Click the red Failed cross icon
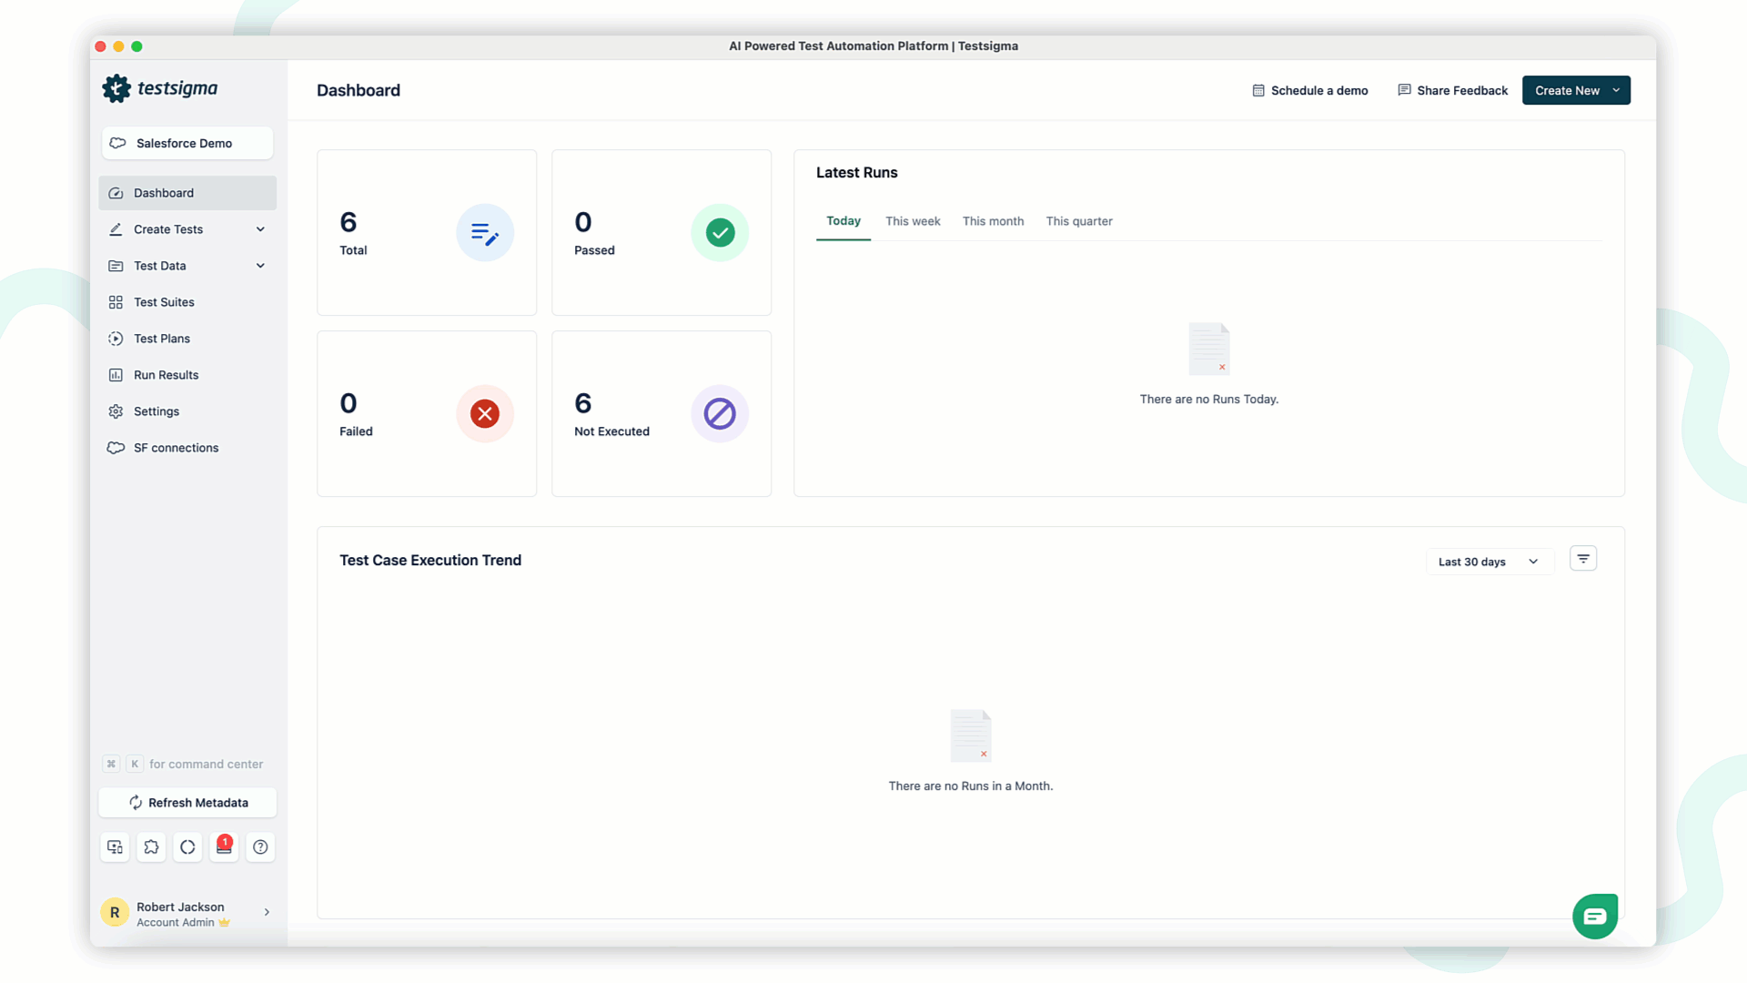The image size is (1747, 983). point(485,414)
